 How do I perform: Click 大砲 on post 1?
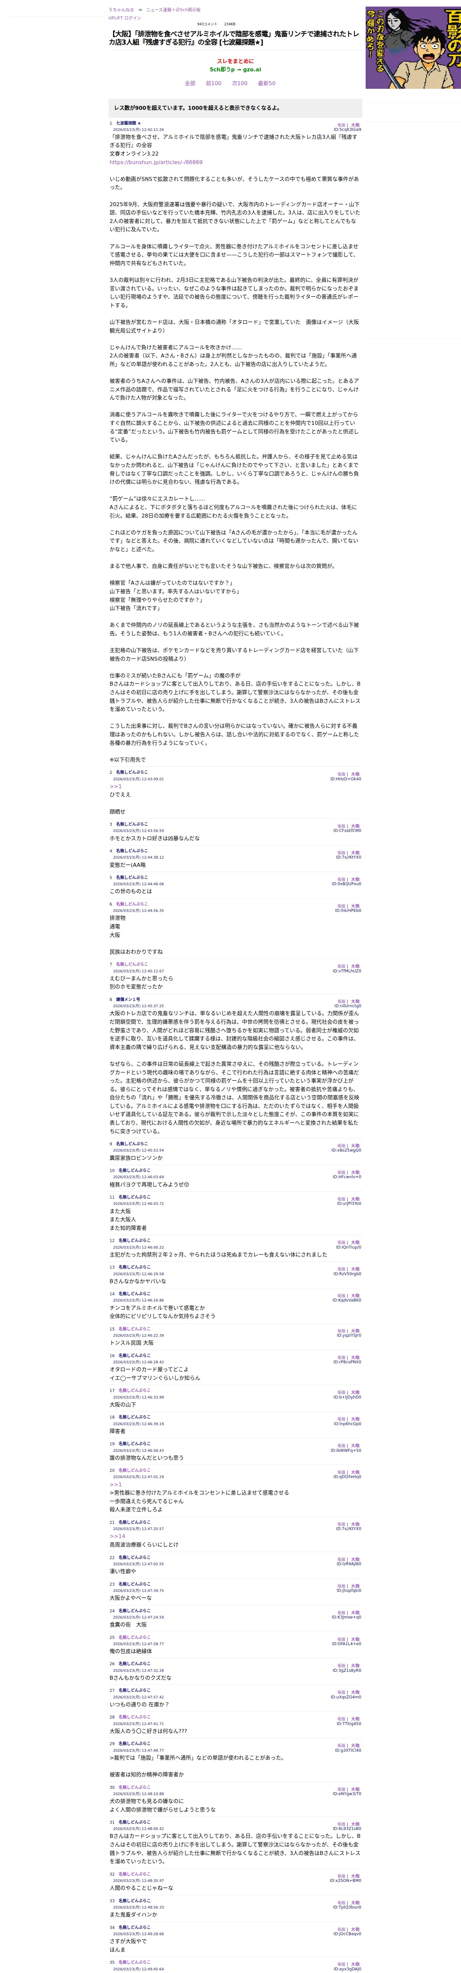pyautogui.click(x=355, y=125)
